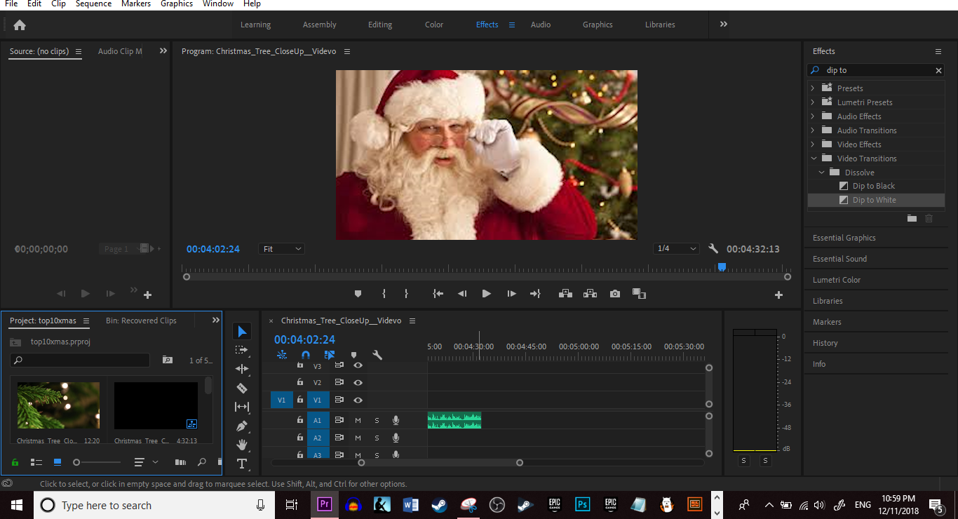Click Add Marker button in Program monitor

click(358, 294)
